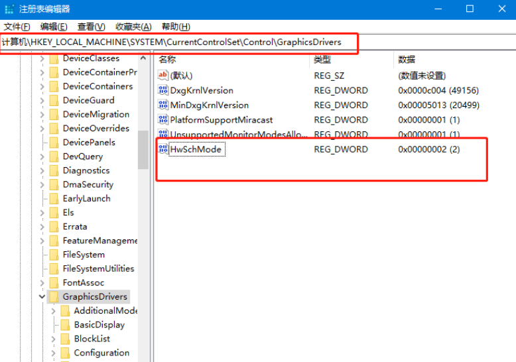Click the DeviceClasses folder icon
This screenshot has width=516, height=362.
54,58
